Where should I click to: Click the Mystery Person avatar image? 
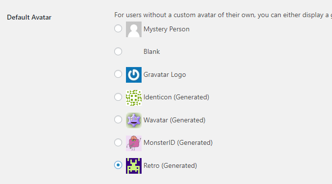click(x=134, y=29)
